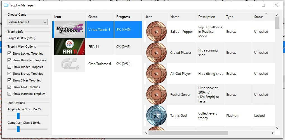Click the 'Collect every trophy' description
The height and width of the screenshot is (140, 285).
click(208, 116)
